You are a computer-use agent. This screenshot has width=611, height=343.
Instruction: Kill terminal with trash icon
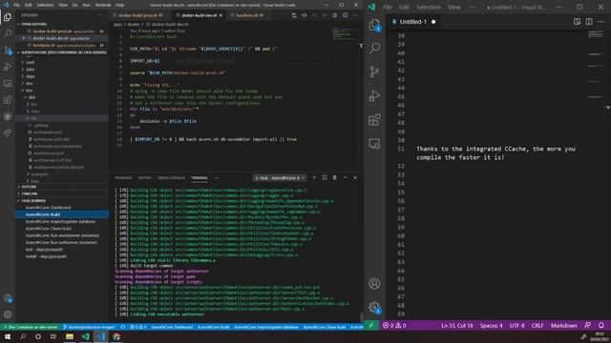(335, 178)
